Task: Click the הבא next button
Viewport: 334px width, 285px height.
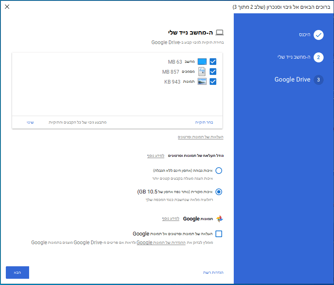Action: 17,273
